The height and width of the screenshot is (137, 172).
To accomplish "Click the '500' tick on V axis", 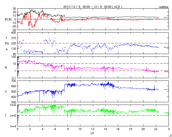I will [14, 92].
